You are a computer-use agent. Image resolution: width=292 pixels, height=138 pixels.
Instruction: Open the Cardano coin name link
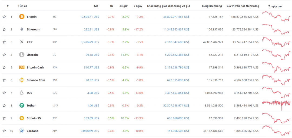coord(33,131)
